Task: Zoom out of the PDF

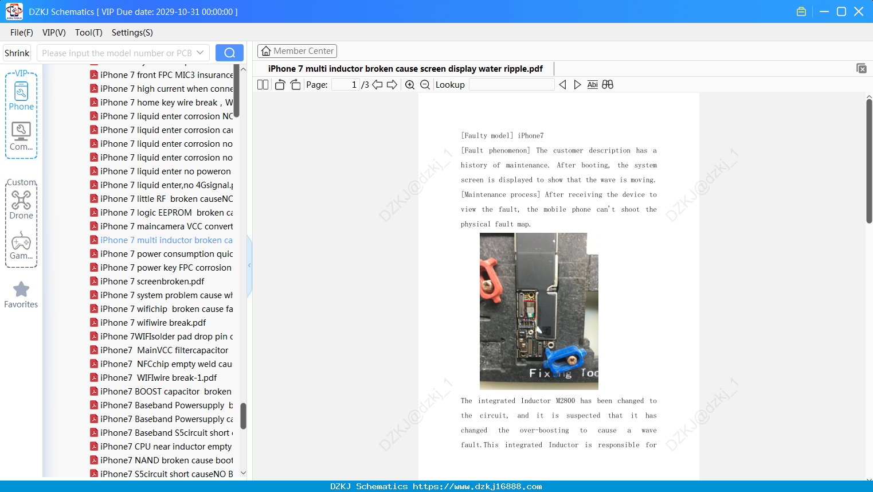Action: point(425,84)
